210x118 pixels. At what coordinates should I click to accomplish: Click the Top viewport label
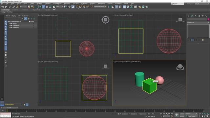42,15
